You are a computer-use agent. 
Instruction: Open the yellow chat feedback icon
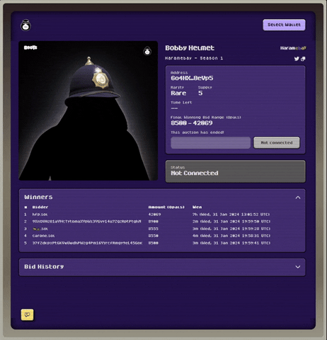click(27, 314)
